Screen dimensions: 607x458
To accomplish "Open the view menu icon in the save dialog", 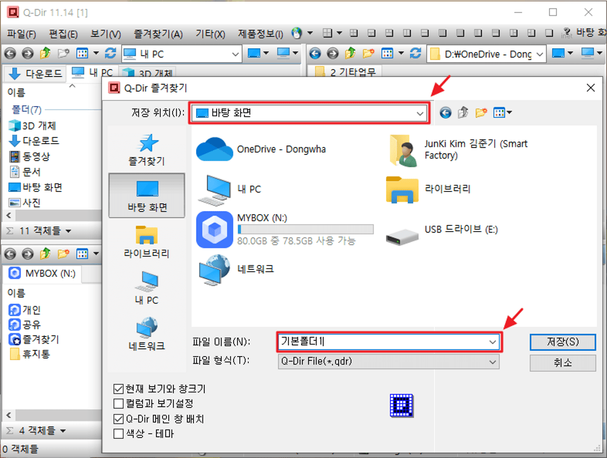I will tap(502, 113).
